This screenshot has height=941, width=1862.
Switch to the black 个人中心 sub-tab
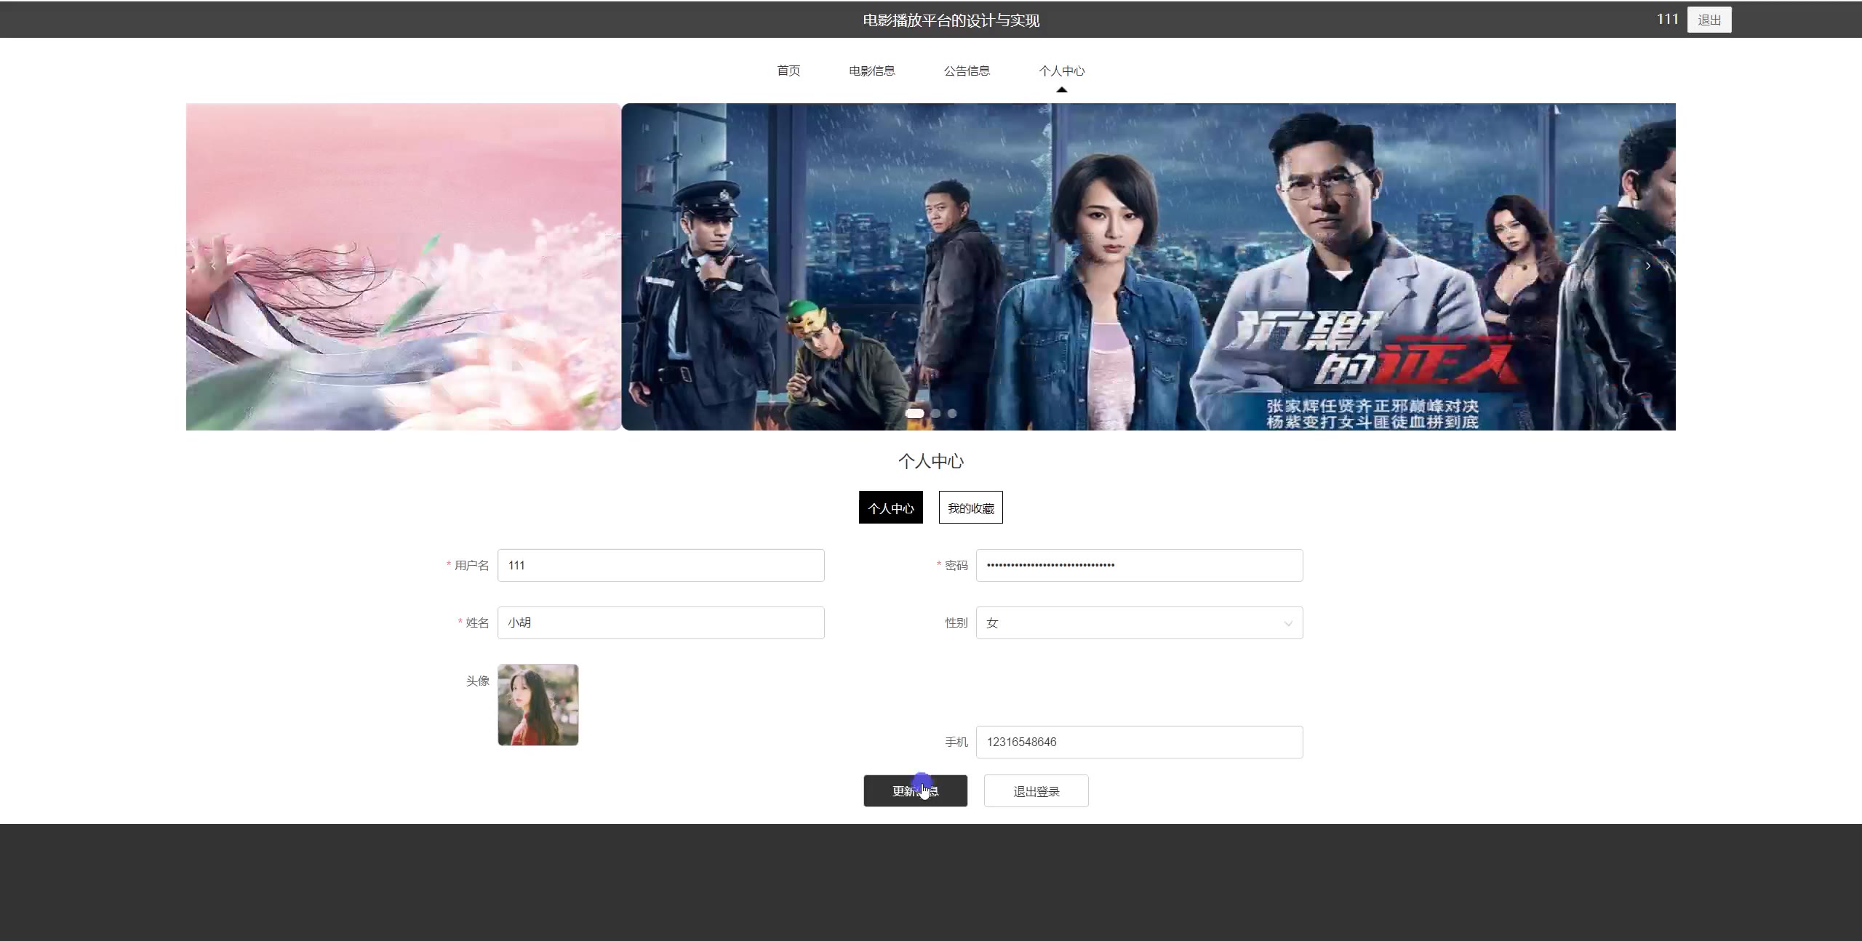tap(890, 508)
